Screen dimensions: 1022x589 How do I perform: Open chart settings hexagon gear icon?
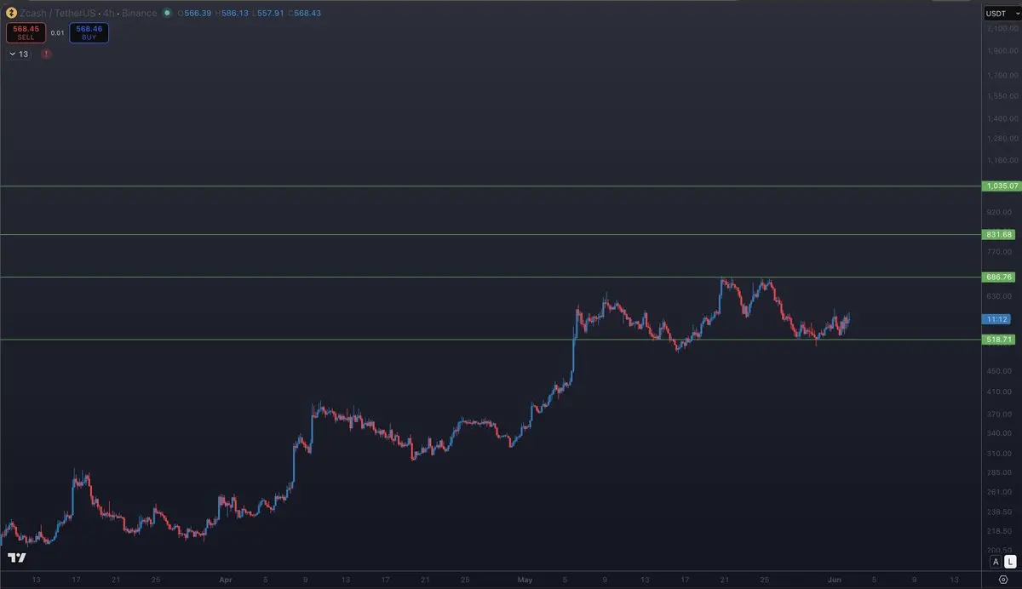click(x=1002, y=578)
